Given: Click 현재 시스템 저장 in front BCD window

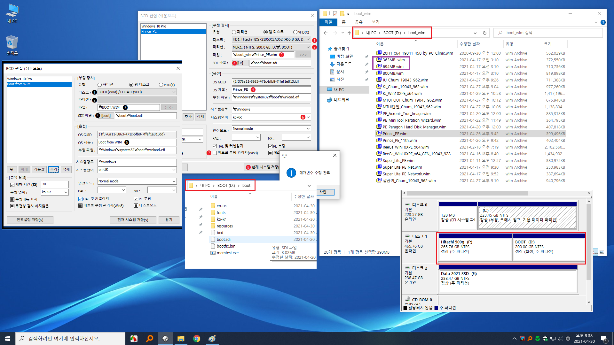Looking at the screenshot, I should [x=133, y=220].
